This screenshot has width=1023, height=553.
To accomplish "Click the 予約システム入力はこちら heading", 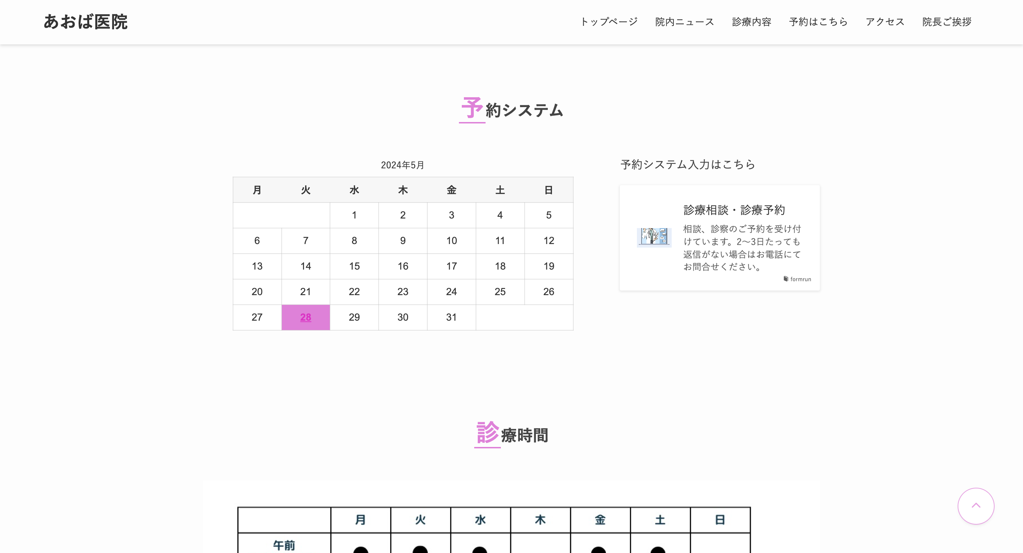I will [687, 165].
